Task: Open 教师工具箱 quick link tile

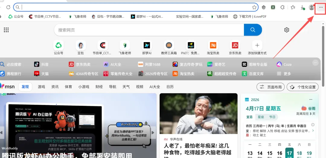Action: click(x=169, y=48)
